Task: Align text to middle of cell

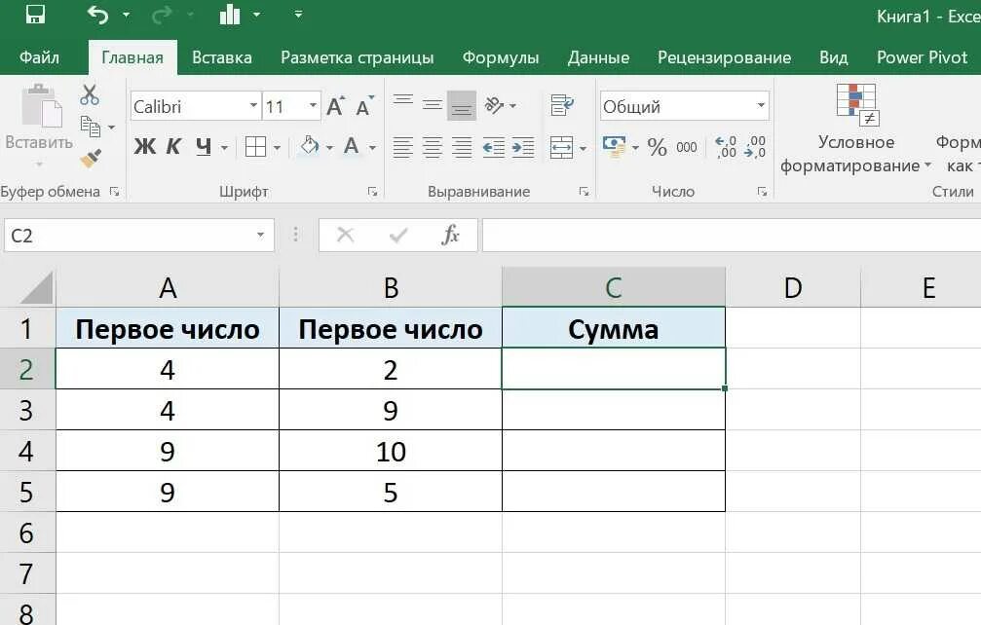Action: (x=433, y=105)
